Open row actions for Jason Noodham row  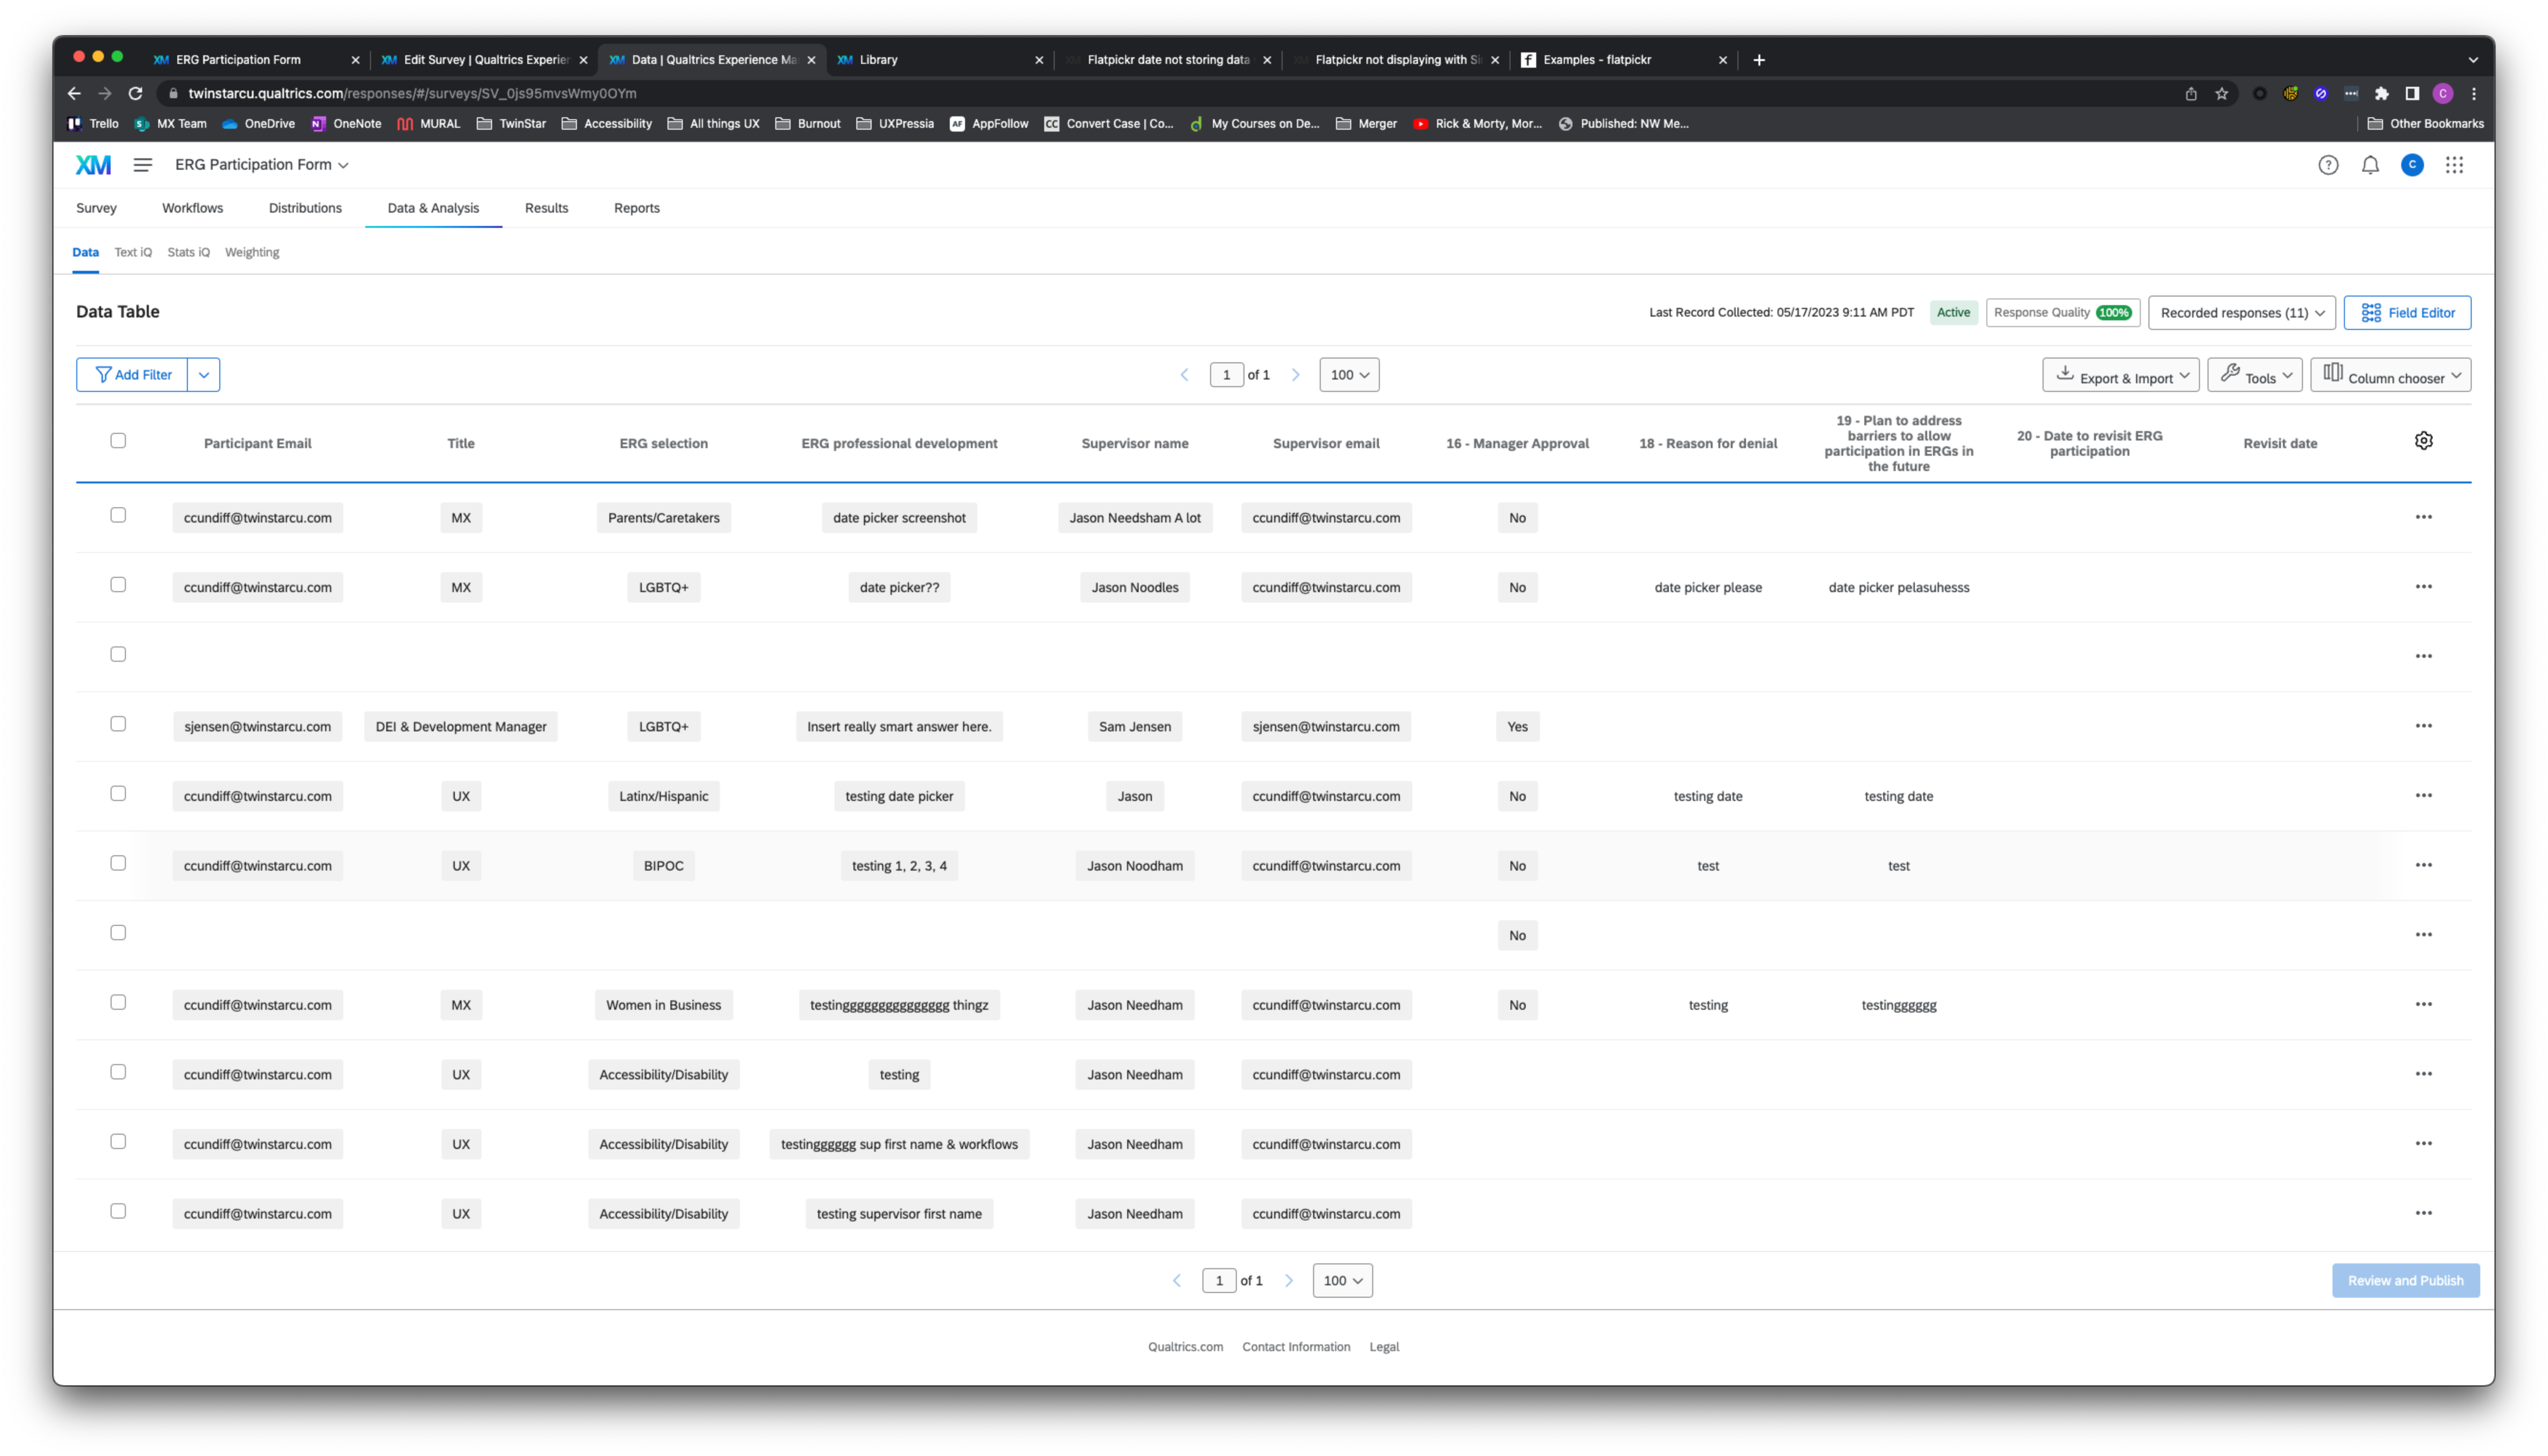pyautogui.click(x=2423, y=865)
